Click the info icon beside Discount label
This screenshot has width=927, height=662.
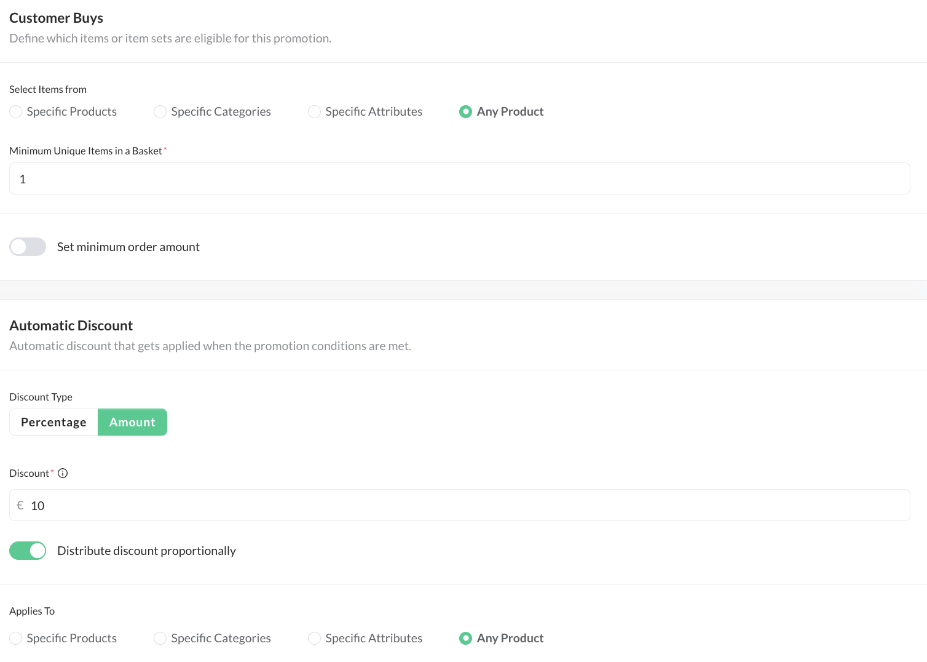(x=63, y=473)
